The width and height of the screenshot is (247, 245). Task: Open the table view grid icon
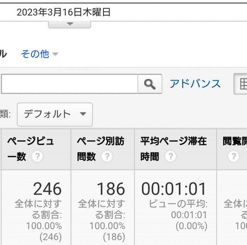242,84
